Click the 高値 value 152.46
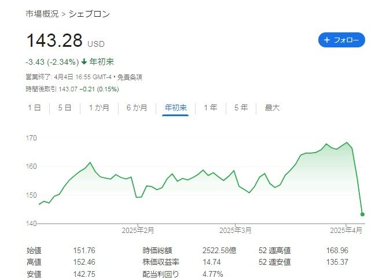 click(x=84, y=262)
